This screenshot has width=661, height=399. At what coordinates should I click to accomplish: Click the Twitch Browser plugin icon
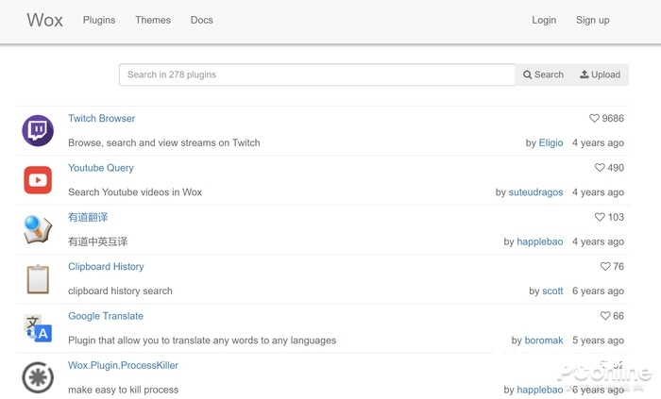38,130
